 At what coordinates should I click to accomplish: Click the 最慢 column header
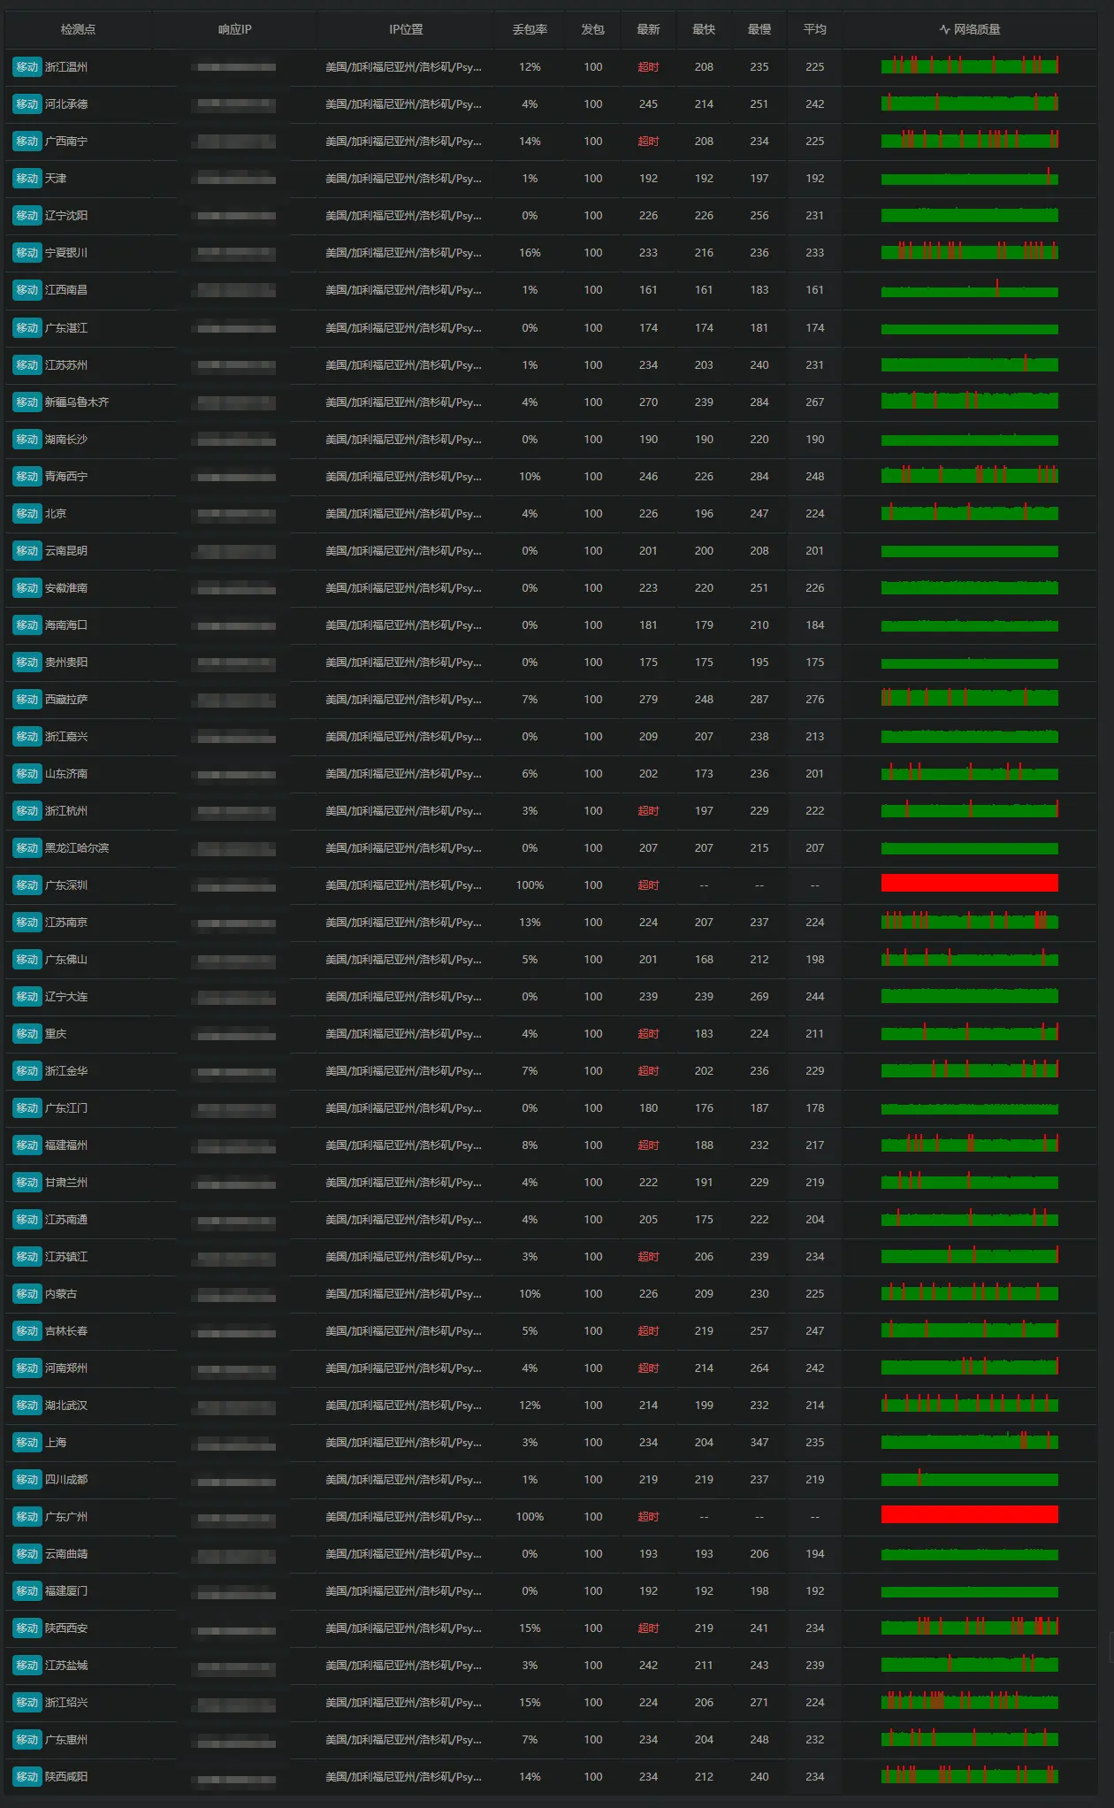(x=759, y=30)
